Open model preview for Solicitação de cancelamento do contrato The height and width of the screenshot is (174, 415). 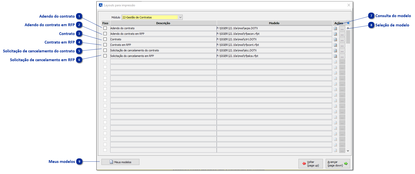point(335,50)
